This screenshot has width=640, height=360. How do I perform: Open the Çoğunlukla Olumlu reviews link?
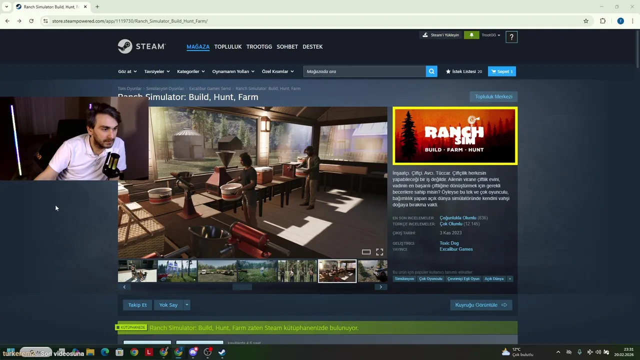(x=457, y=217)
